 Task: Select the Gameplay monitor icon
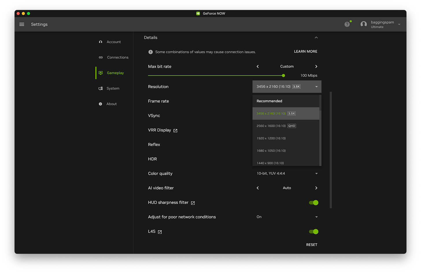click(x=100, y=73)
